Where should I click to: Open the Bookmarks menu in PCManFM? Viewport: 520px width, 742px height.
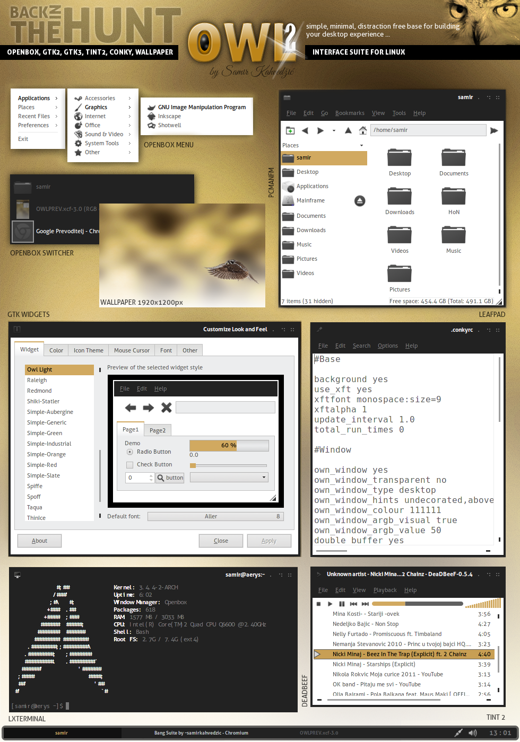(350, 113)
